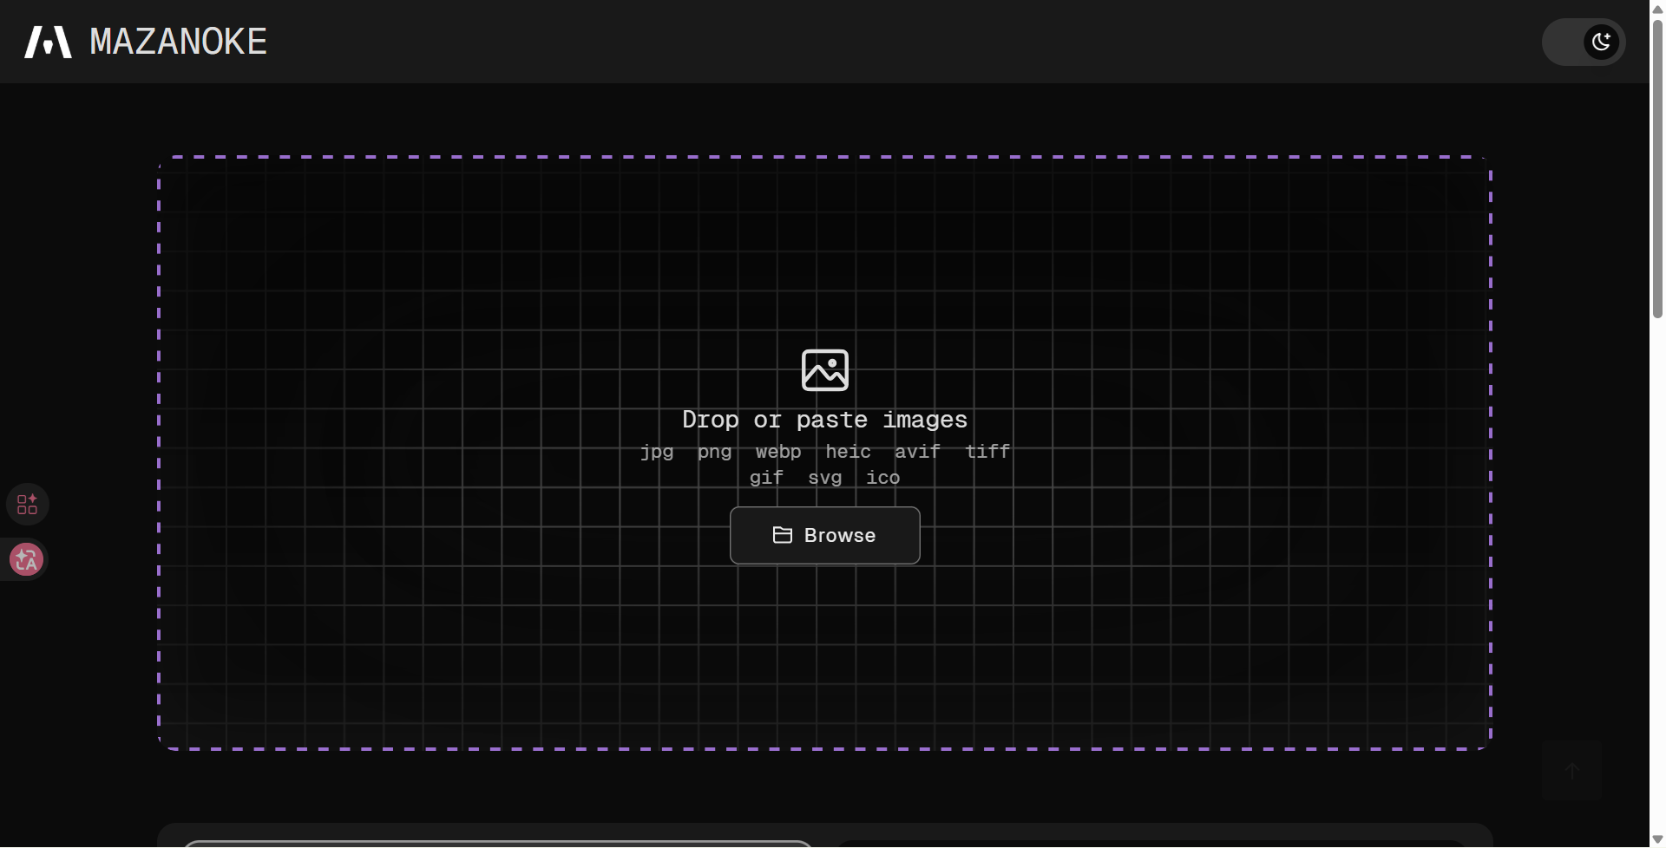
Task: Click the heic format label
Action: click(848, 452)
